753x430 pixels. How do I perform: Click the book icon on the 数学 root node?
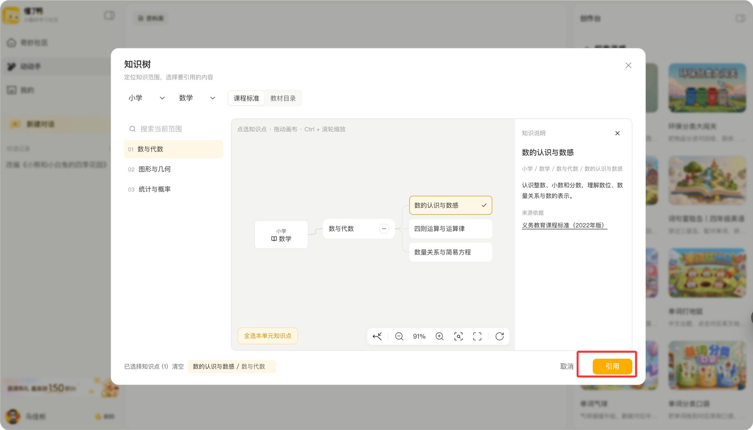coord(274,239)
